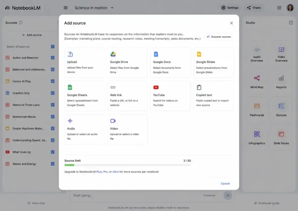Screen dimensions: 298x211
Task: Click the green Google Sheets icon
Action: click(x=70, y=87)
